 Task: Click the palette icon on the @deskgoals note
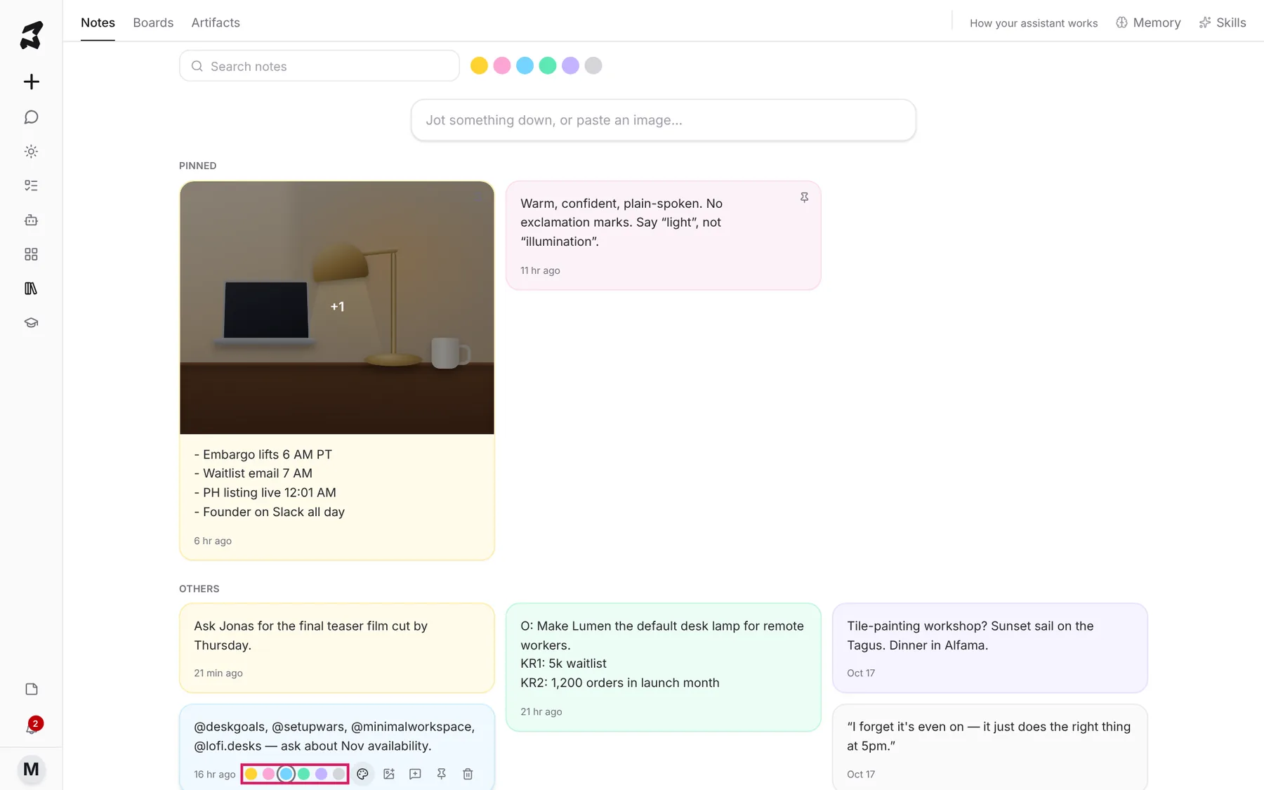(x=362, y=774)
